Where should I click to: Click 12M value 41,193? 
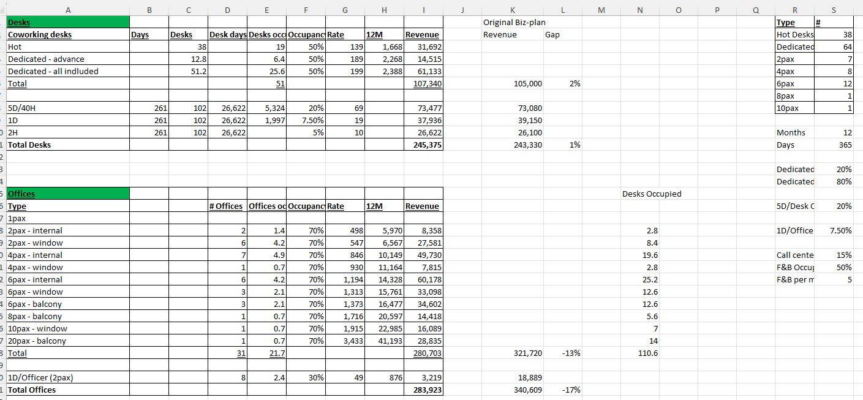(384, 341)
